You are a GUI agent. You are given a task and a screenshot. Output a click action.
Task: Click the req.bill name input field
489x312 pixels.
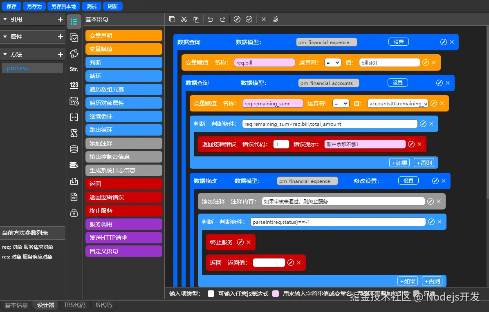point(265,62)
